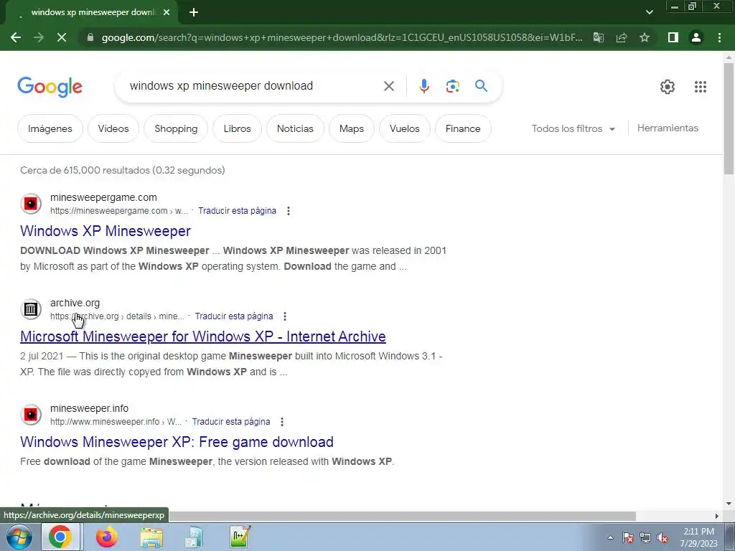Open the Google apps grid
The height and width of the screenshot is (551, 735).
click(701, 87)
